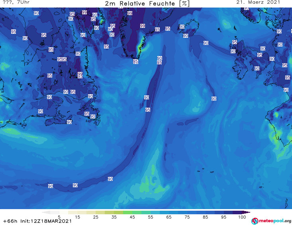292x225 pixels.
Task: Click the "5" tick label on color scale
Action: tap(59, 217)
